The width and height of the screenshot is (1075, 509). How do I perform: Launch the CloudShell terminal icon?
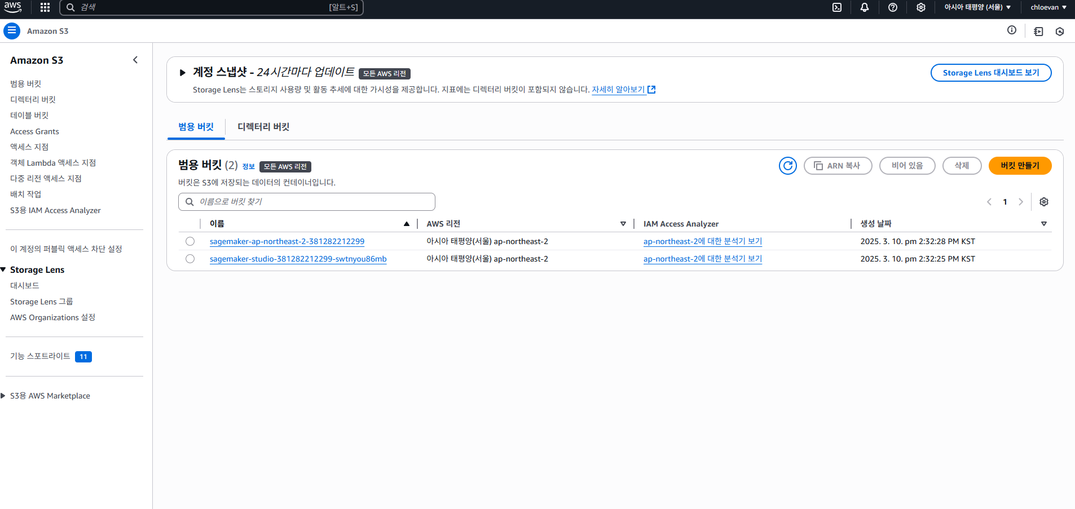tap(837, 7)
